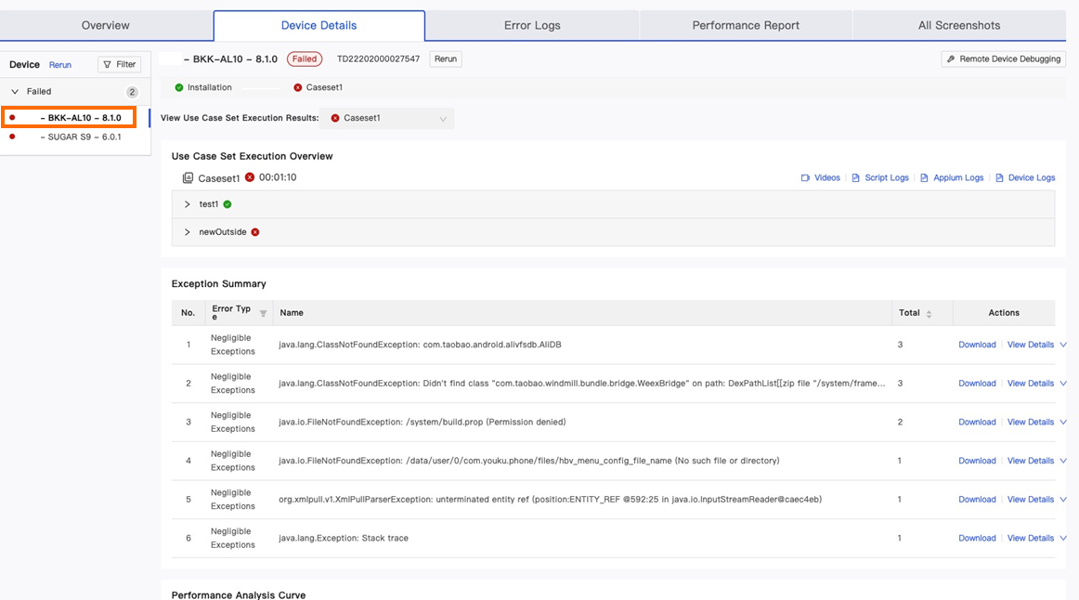Click the Rerun button next to task ID

point(445,59)
